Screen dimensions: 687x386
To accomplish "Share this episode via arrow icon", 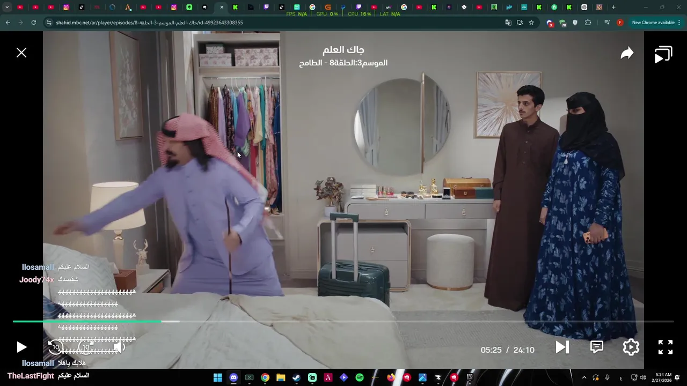I will (x=627, y=53).
